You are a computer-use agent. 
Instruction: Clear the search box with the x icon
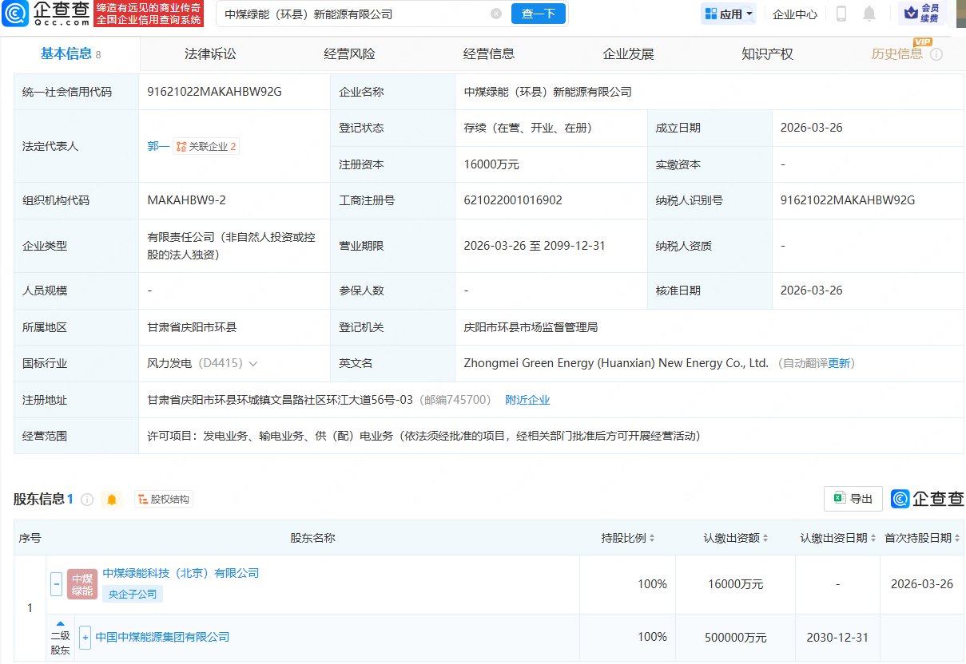point(496,14)
